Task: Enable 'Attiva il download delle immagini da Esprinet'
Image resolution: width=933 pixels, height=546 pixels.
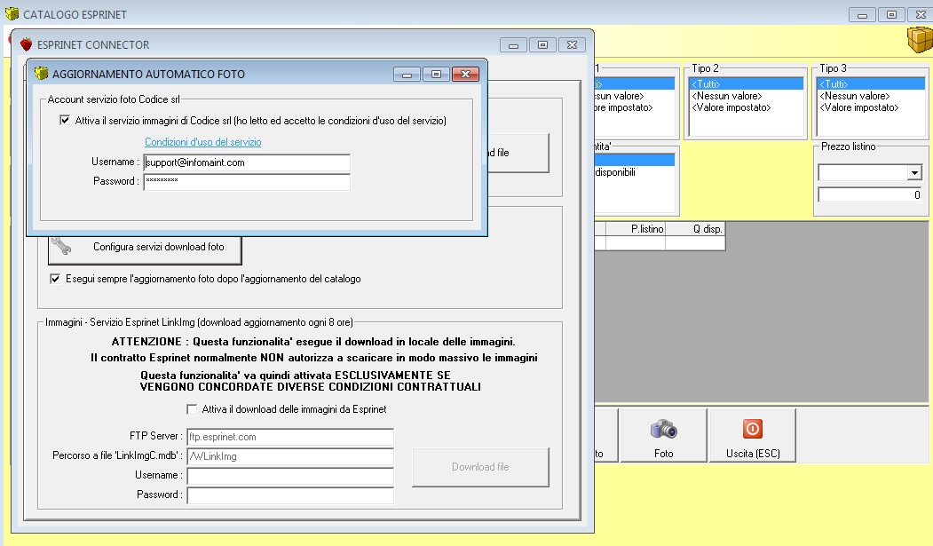Action: point(192,409)
